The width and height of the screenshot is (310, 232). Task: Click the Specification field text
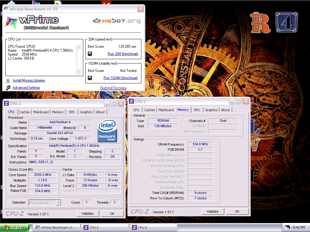point(74,146)
